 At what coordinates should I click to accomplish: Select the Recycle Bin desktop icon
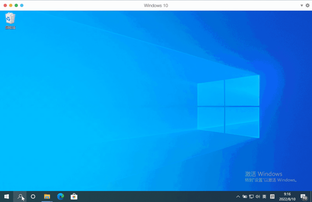(10, 21)
